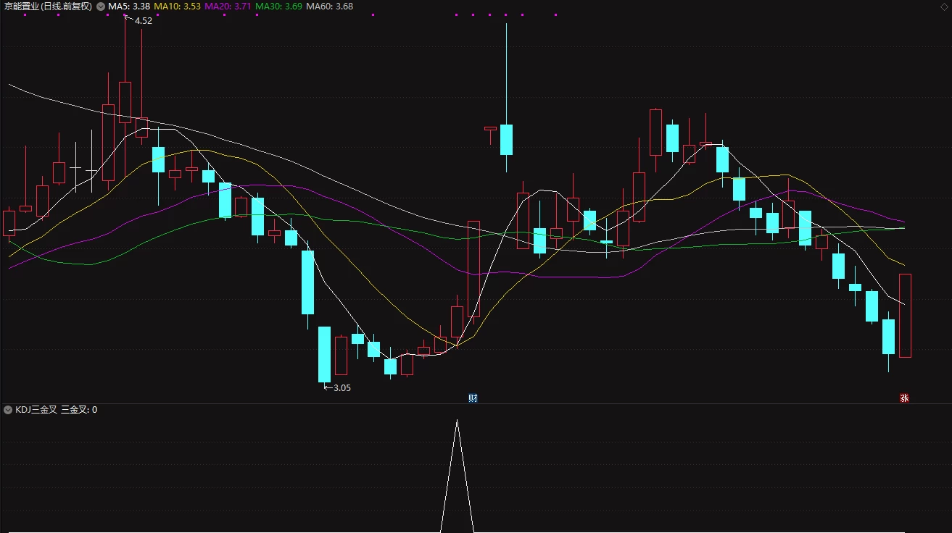The image size is (952, 533).
Task: Click the 3.05 low price annotation
Action: tap(342, 388)
